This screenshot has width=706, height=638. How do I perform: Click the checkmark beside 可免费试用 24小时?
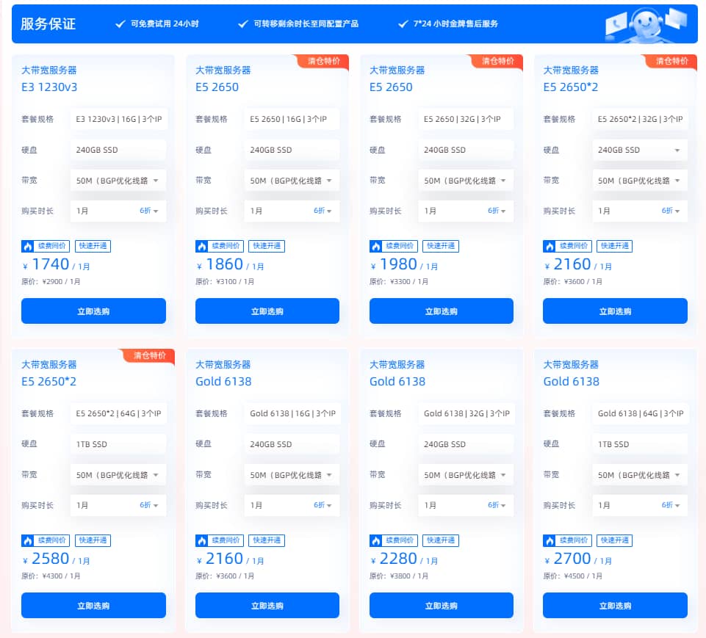click(119, 23)
